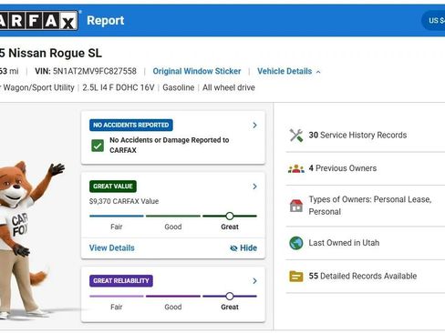Click 'Fair' label under reliability slider
The height and width of the screenshot is (333, 445).
click(x=117, y=307)
